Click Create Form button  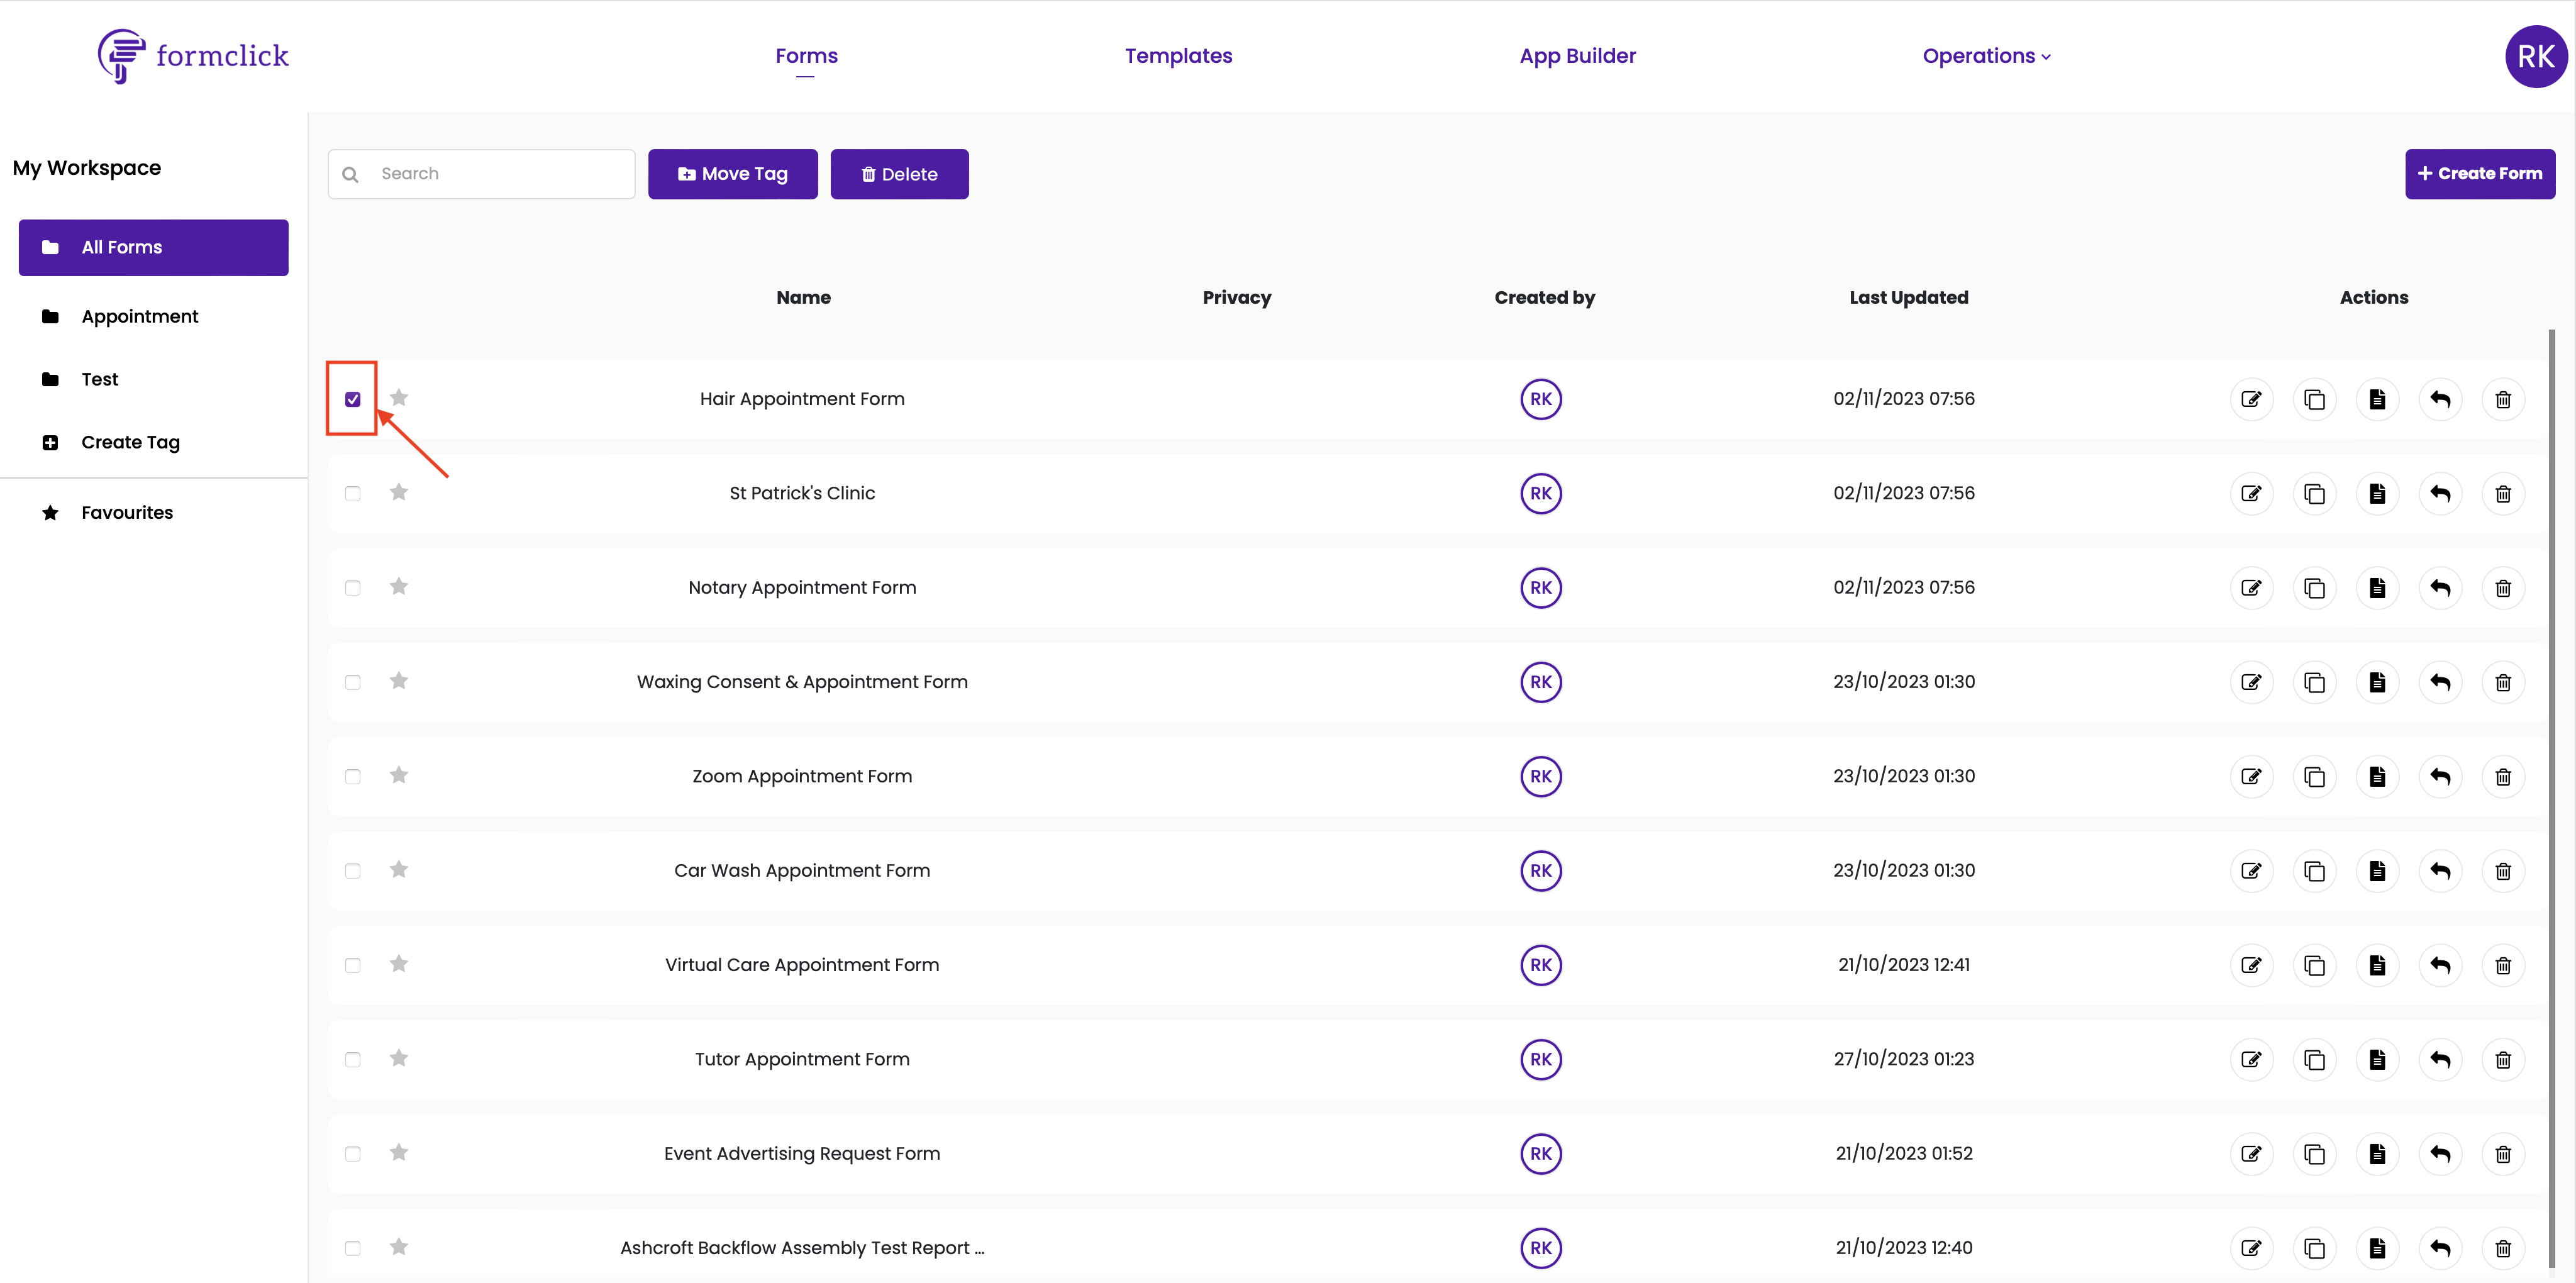point(2479,174)
